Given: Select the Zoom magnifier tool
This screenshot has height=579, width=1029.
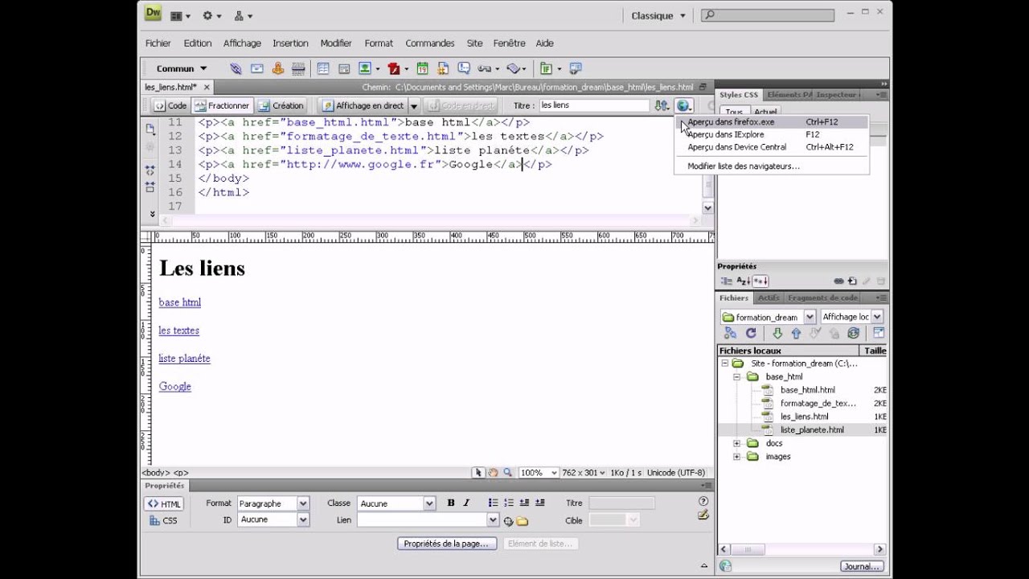Looking at the screenshot, I should (508, 473).
